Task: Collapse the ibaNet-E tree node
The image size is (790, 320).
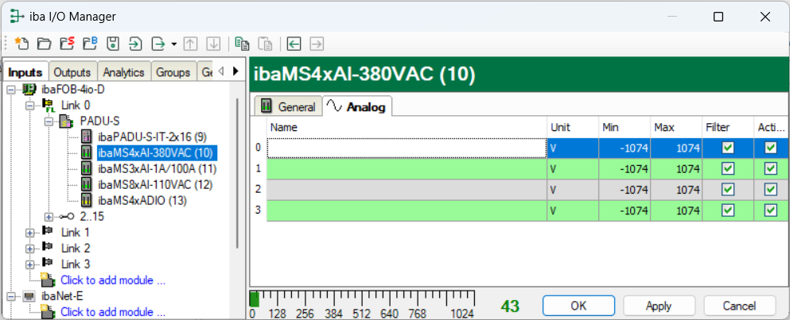Action: point(10,296)
